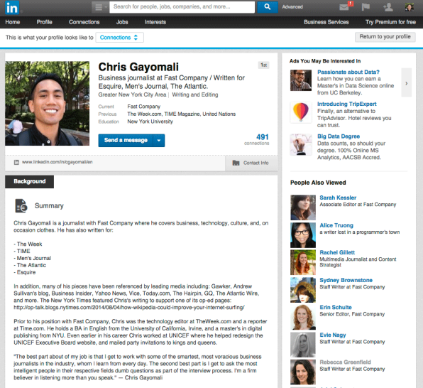Open the Home menu

(x=13, y=22)
